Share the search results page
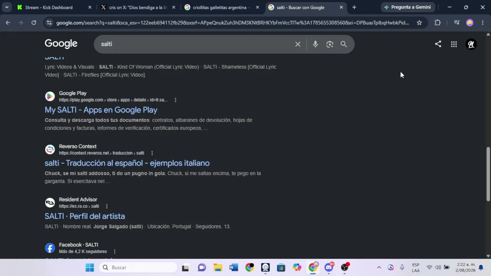 pyautogui.click(x=438, y=44)
